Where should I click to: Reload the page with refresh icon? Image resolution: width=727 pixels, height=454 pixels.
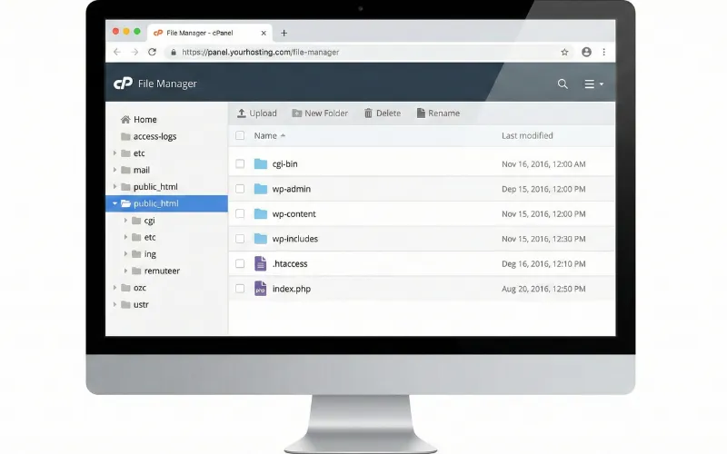click(152, 52)
